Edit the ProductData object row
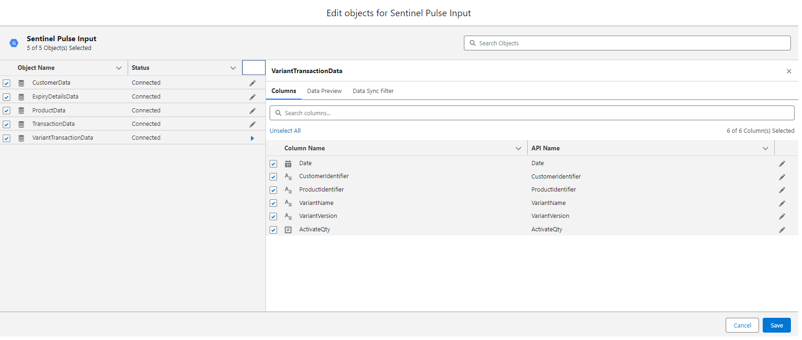802x340 pixels. tap(253, 111)
